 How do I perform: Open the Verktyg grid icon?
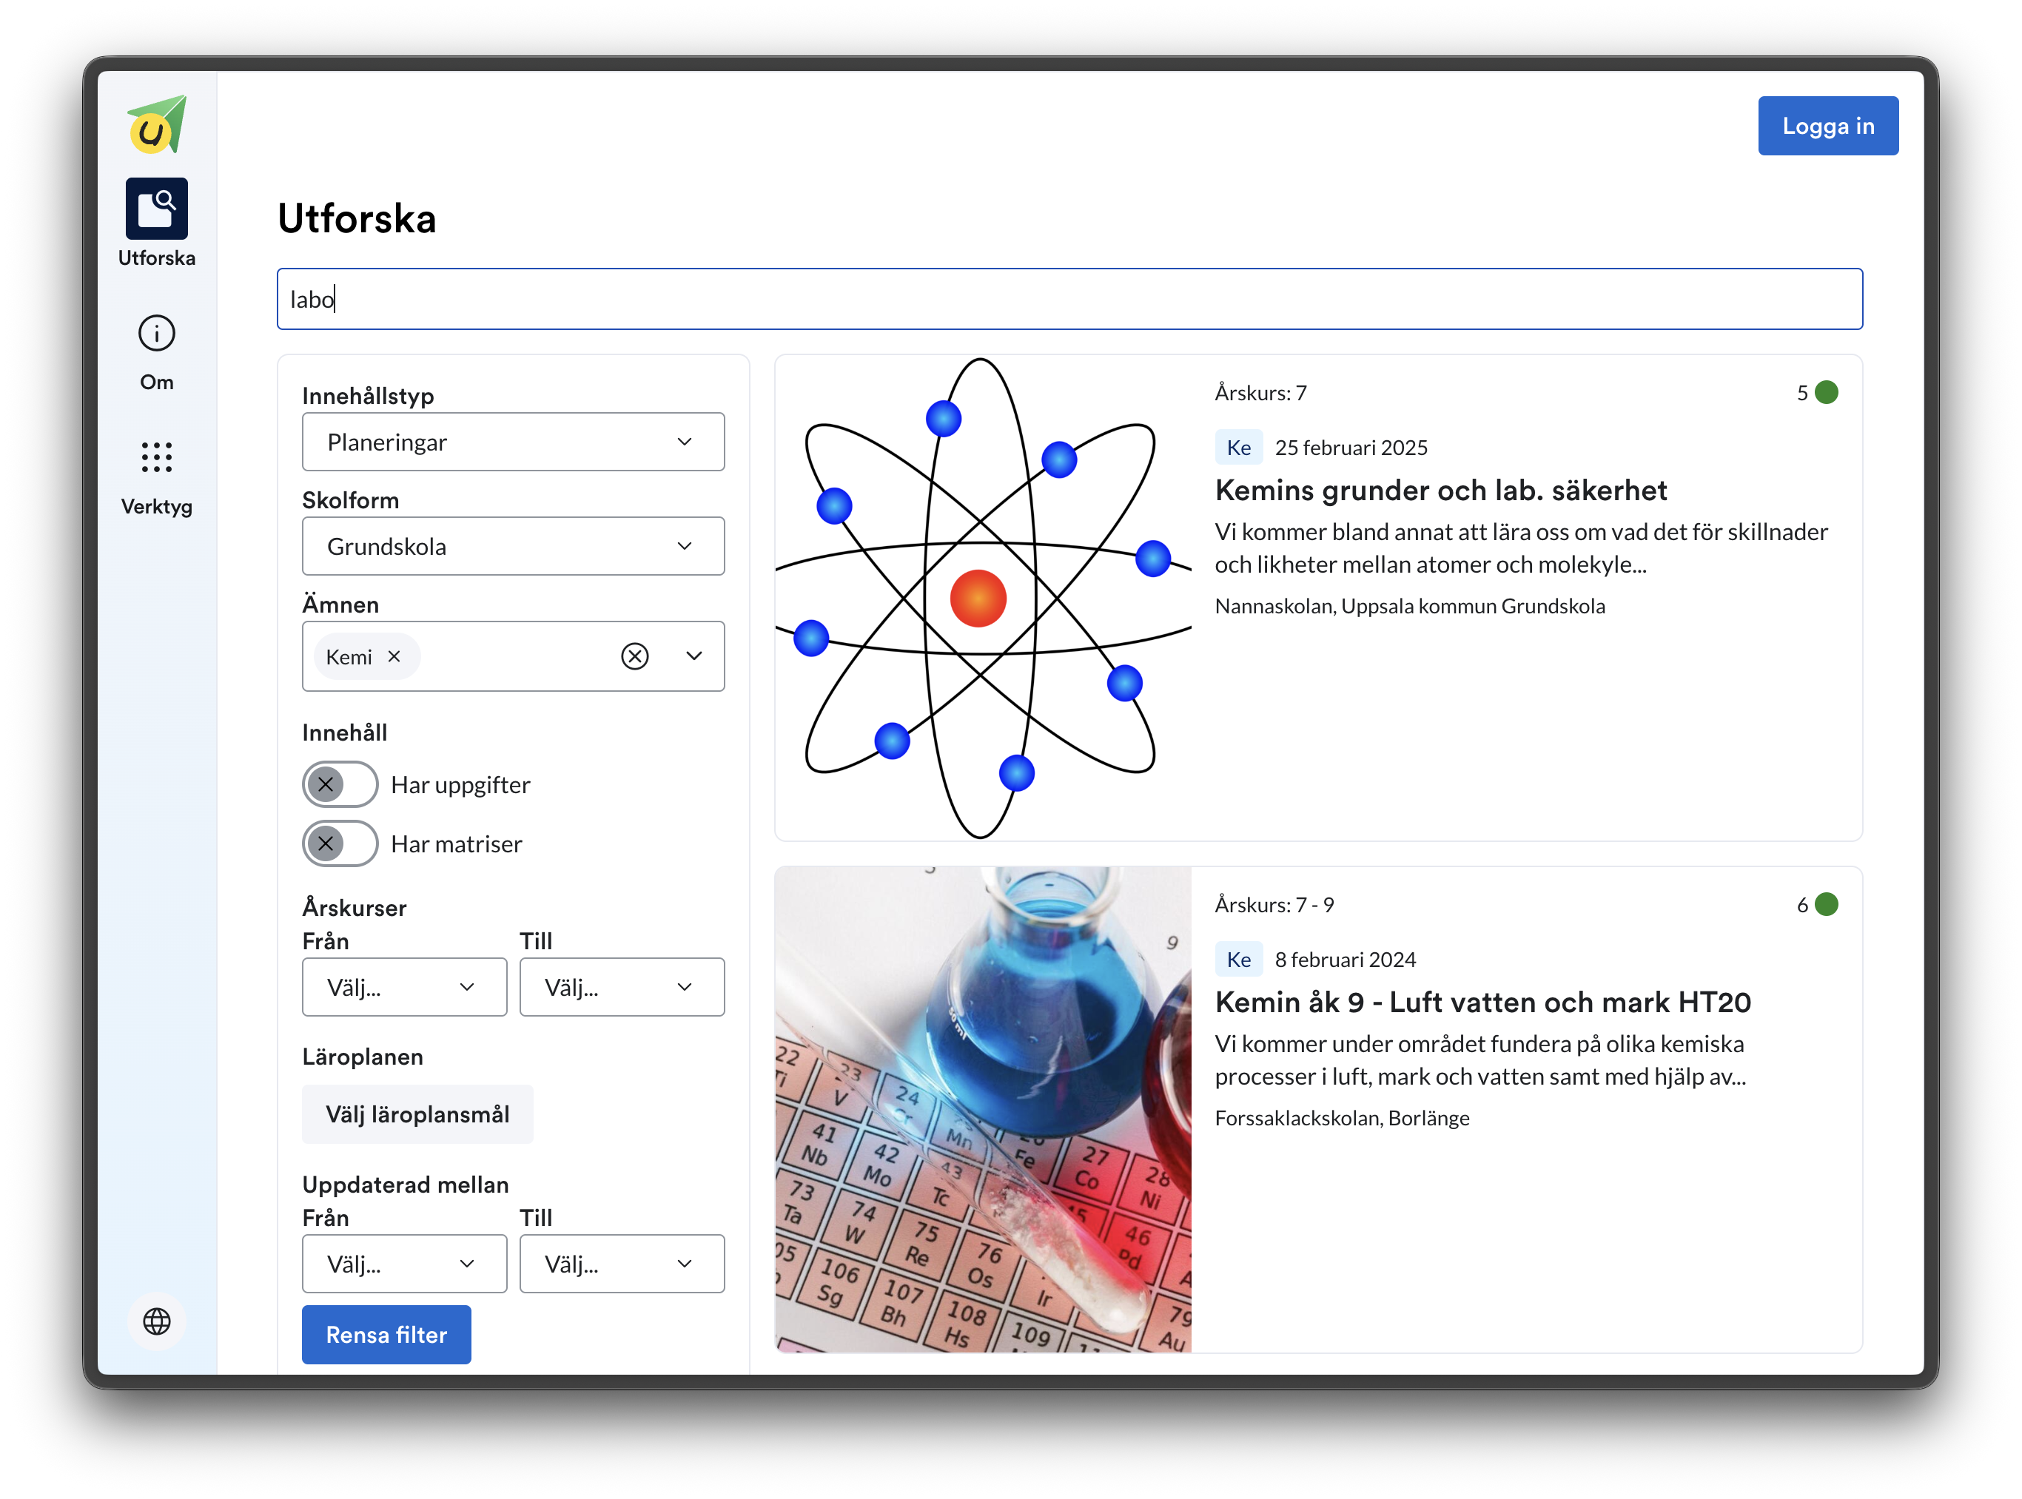pos(157,457)
